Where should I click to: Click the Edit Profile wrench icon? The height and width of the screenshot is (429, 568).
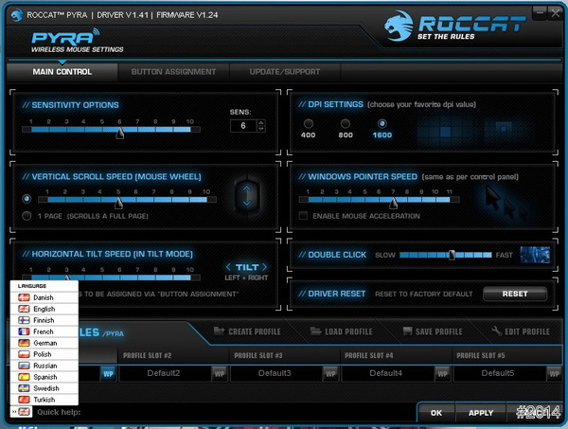(498, 331)
